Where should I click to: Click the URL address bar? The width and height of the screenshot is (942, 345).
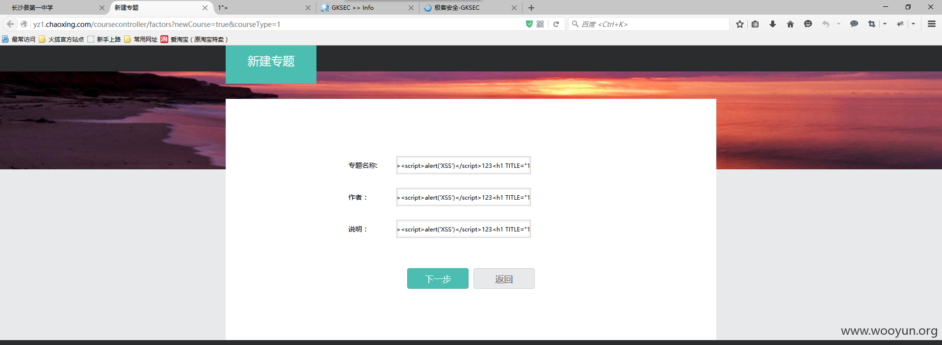tap(277, 24)
